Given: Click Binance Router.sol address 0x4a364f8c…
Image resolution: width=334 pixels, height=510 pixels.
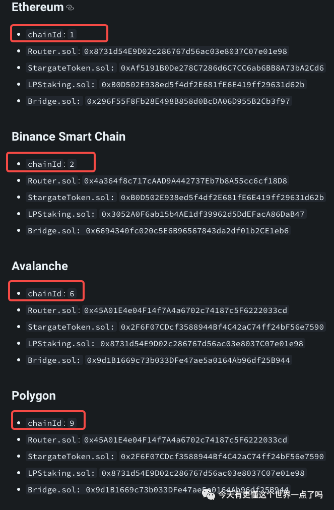Looking at the screenshot, I should [186, 180].
